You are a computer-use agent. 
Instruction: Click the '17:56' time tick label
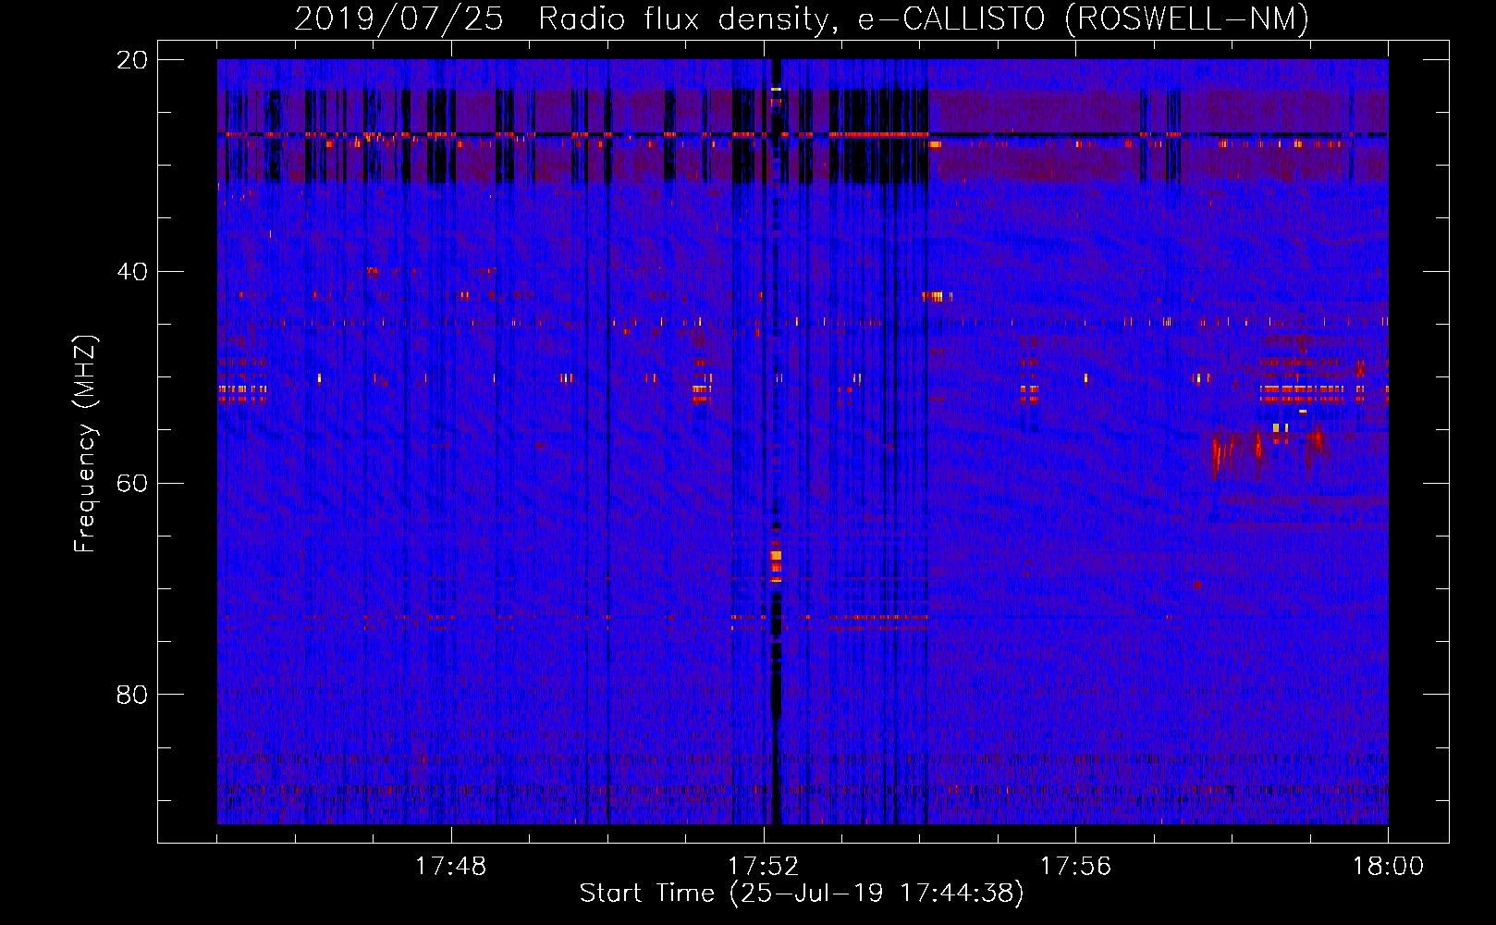coord(1075,867)
